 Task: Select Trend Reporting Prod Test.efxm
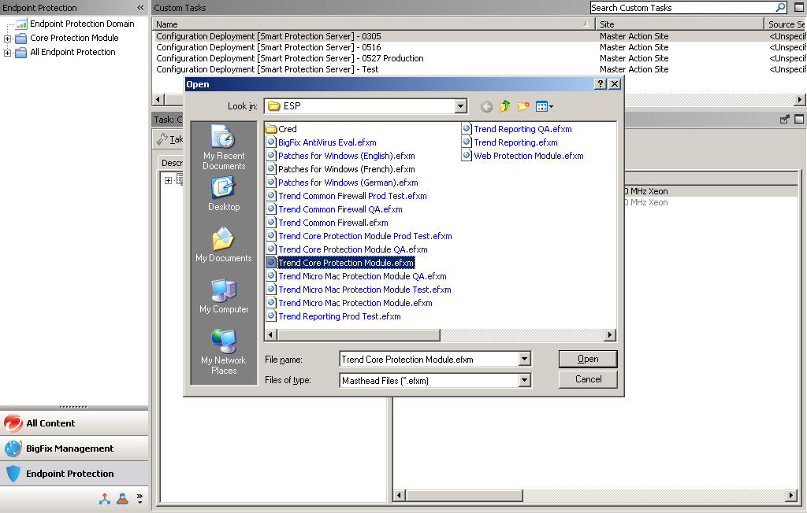(333, 316)
